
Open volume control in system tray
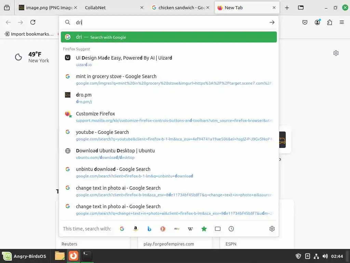(325, 256)
